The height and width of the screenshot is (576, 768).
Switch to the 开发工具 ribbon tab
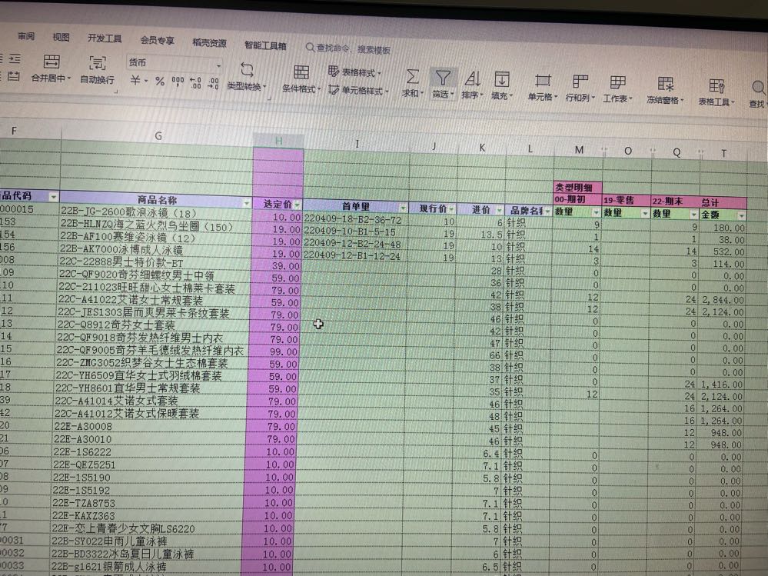click(x=105, y=38)
